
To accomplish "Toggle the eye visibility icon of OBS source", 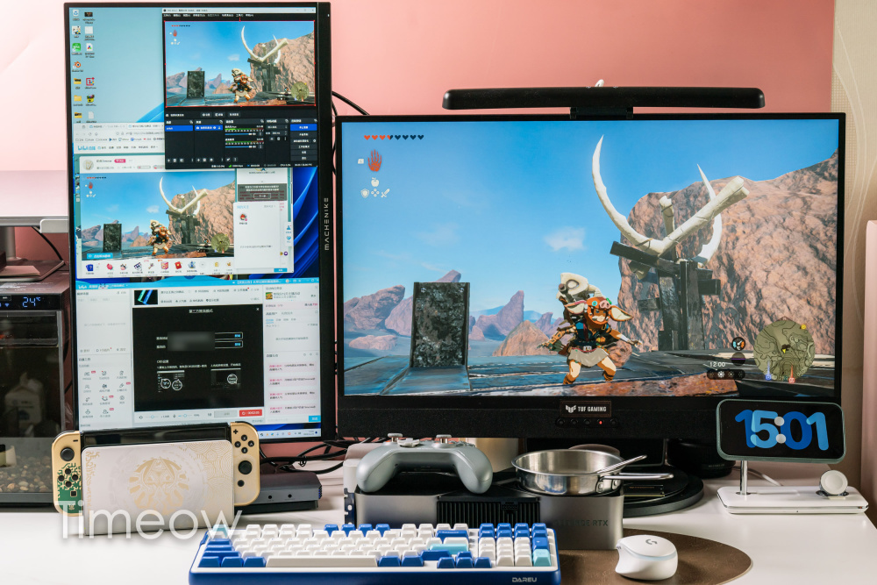I will tap(215, 127).
